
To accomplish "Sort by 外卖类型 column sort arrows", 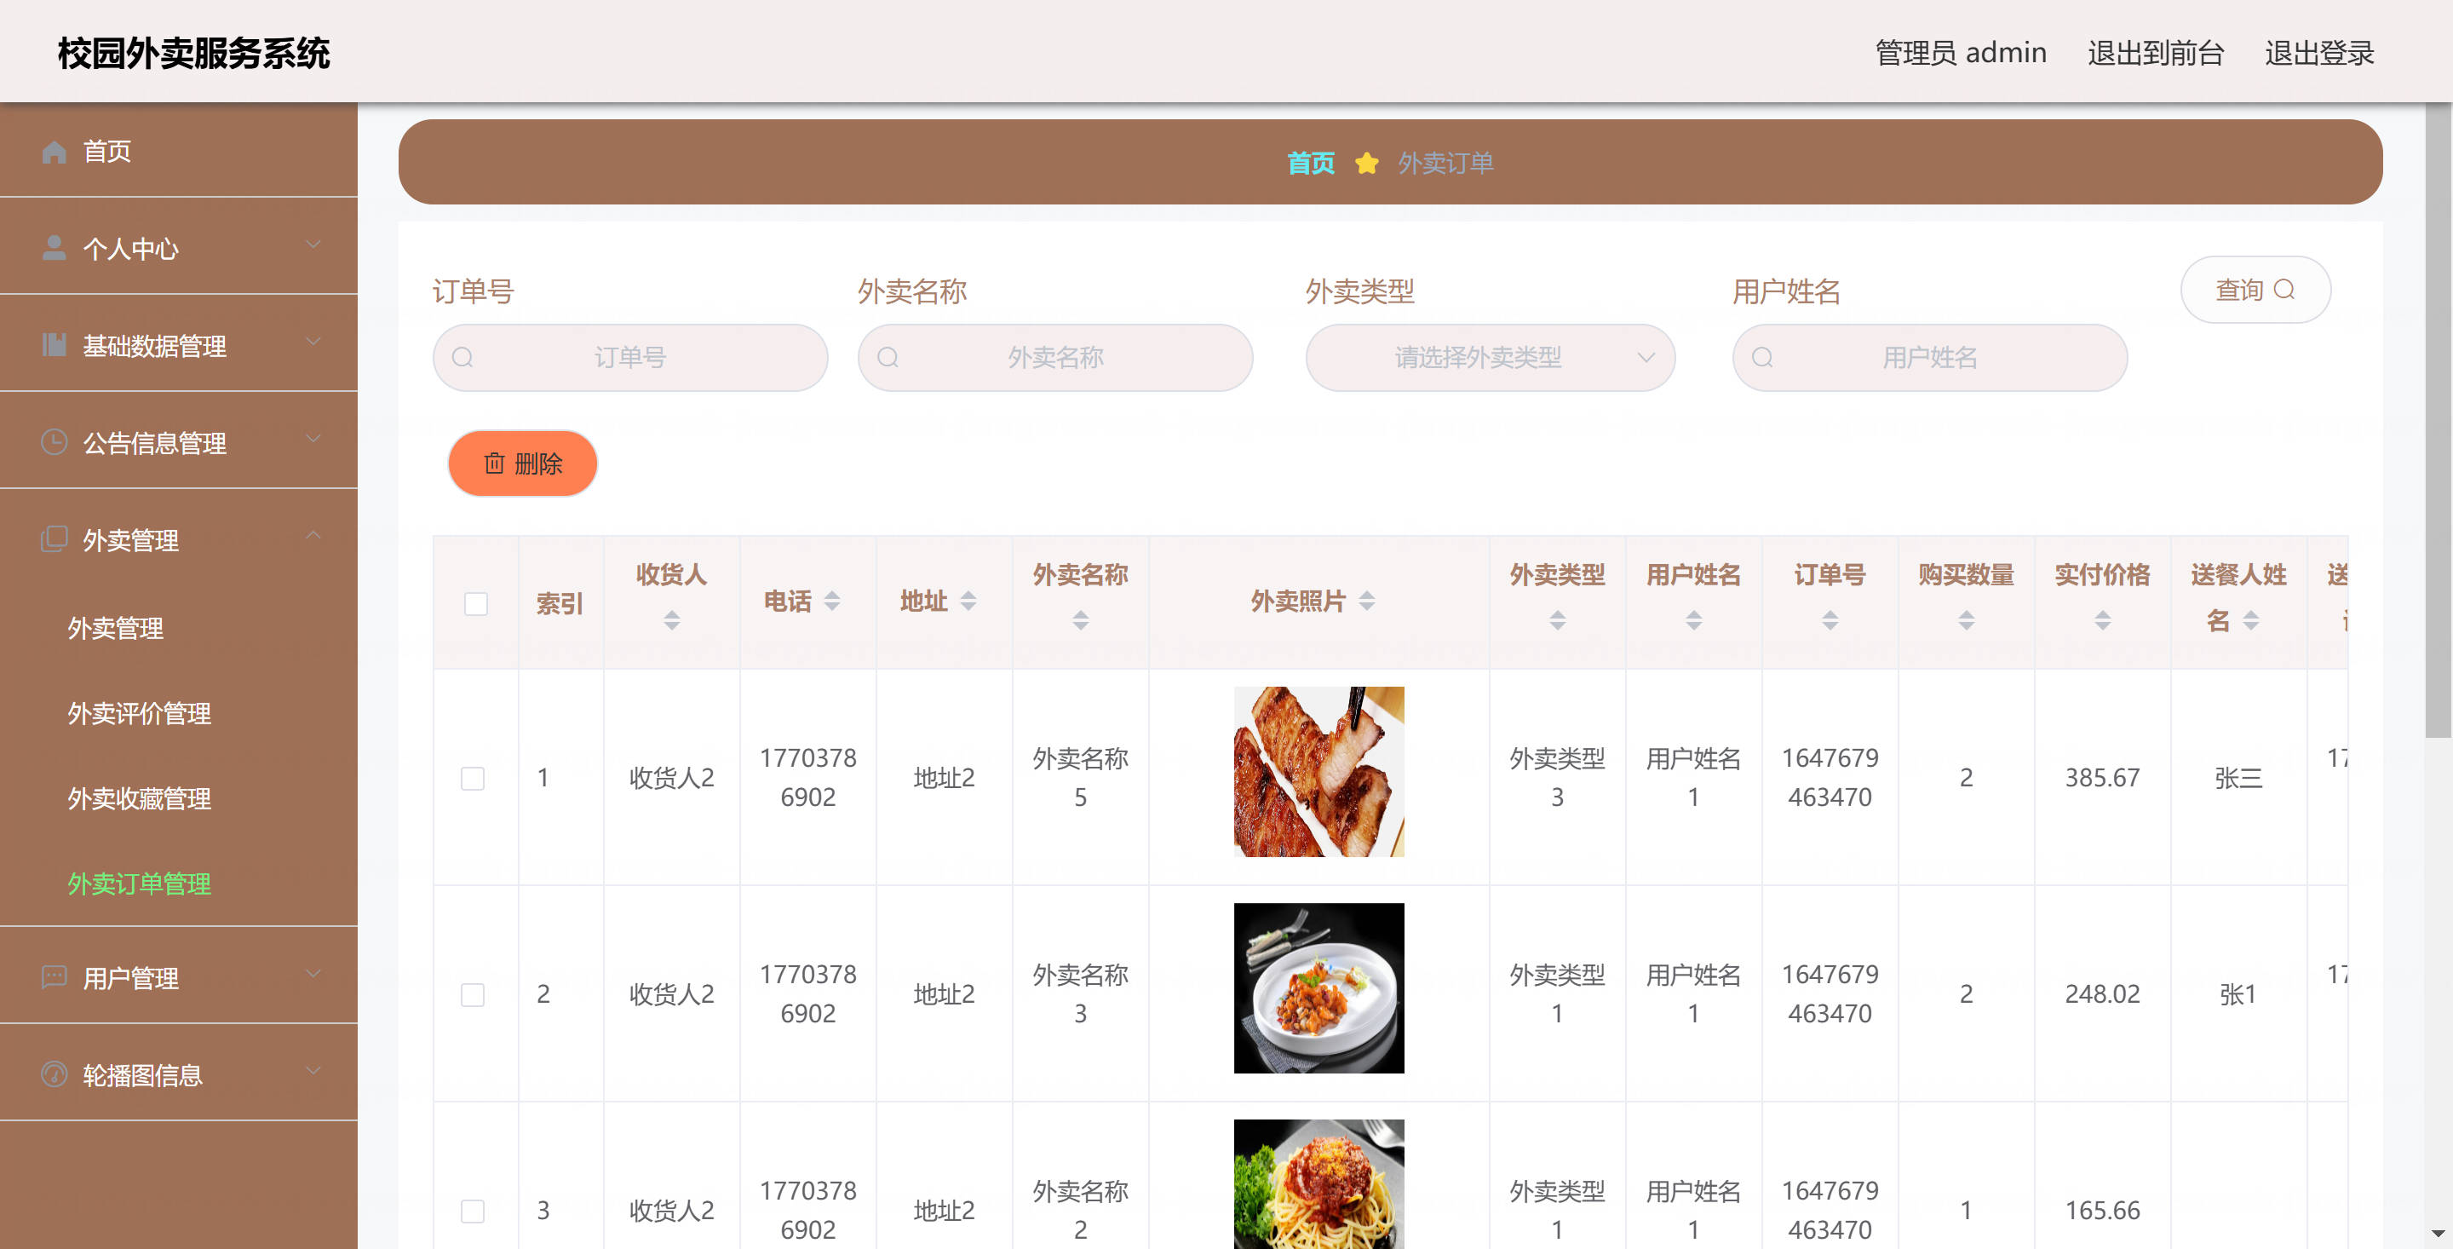I will click(x=1557, y=620).
